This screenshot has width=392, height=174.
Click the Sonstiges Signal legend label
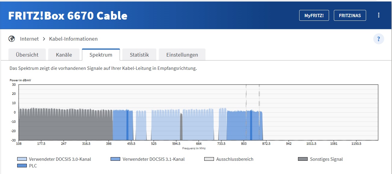point(326,159)
